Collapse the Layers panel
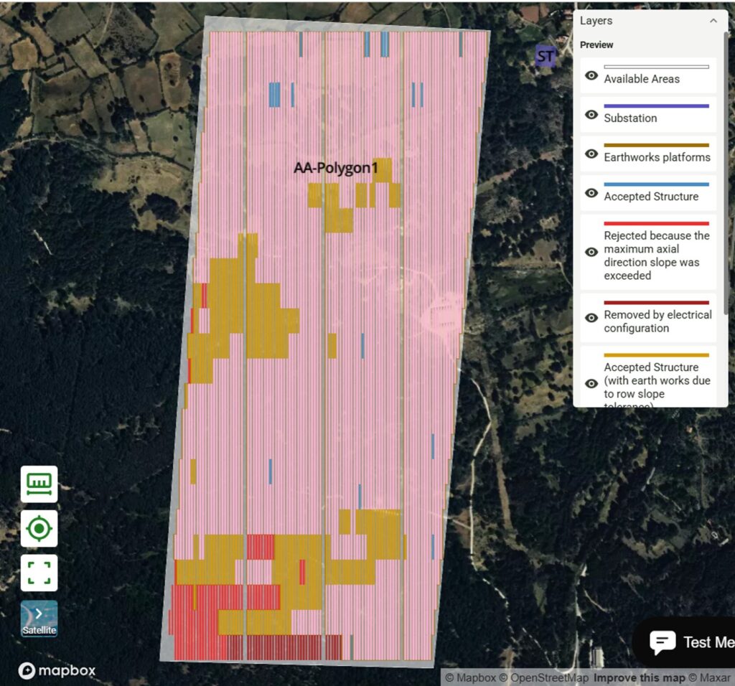The width and height of the screenshot is (735, 686). pyautogui.click(x=713, y=21)
